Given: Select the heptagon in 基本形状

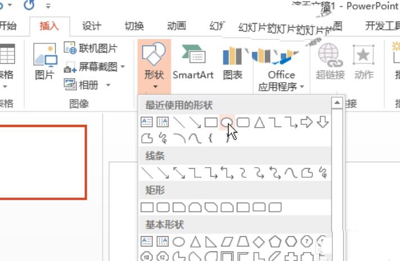Looking at the screenshot, I should pyautogui.click(x=307, y=241).
